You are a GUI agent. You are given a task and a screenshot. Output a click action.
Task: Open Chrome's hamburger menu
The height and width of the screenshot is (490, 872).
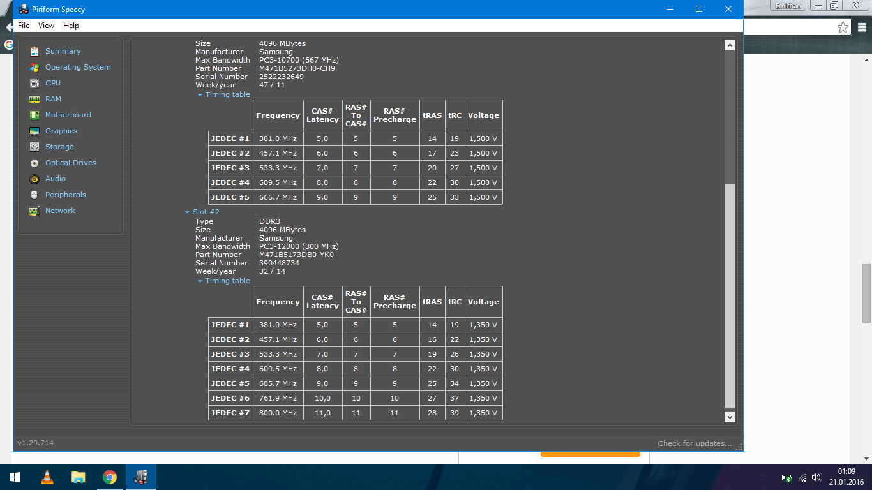point(861,27)
